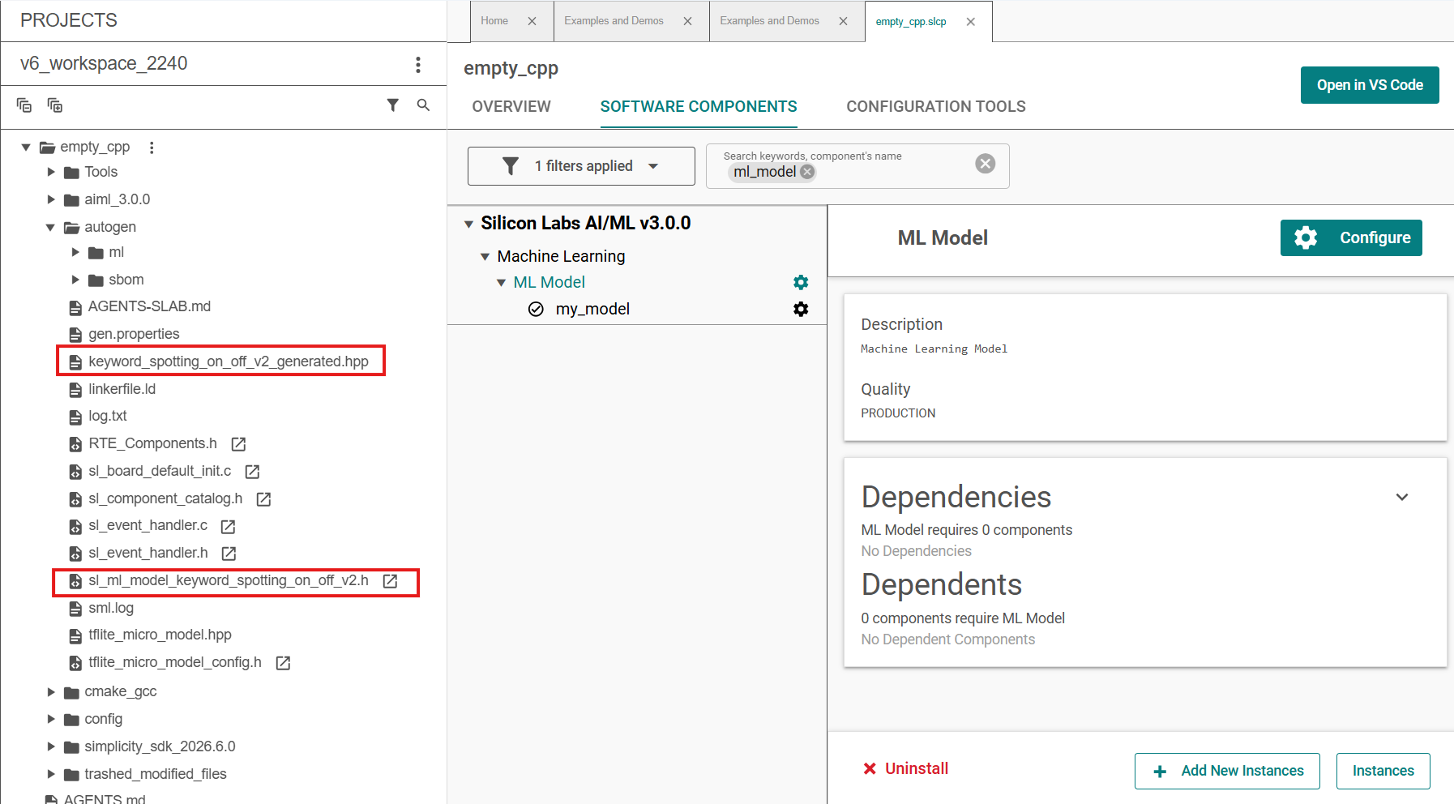Open workspace v6_workspace_2240 options menu
The width and height of the screenshot is (1454, 804).
pos(418,64)
